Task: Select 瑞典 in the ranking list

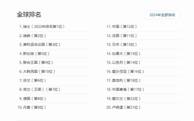Action: pyautogui.click(x=35, y=36)
